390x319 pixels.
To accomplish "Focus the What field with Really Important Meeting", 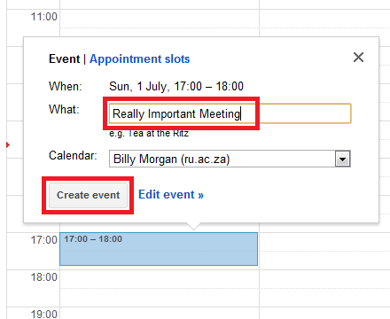I will (230, 113).
